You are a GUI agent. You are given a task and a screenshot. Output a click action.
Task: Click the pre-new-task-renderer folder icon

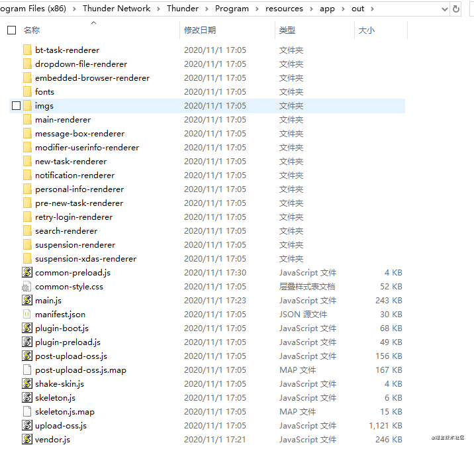click(27, 203)
